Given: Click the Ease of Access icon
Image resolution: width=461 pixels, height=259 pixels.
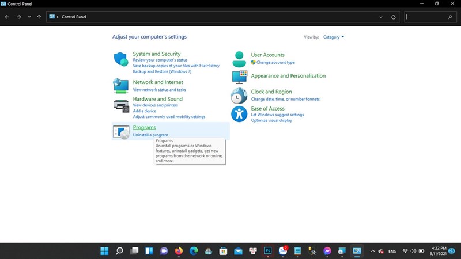Looking at the screenshot, I should pos(239,113).
